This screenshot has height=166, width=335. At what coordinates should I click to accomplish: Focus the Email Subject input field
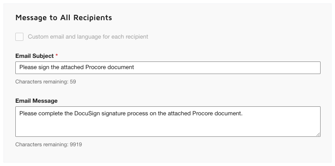click(x=167, y=68)
